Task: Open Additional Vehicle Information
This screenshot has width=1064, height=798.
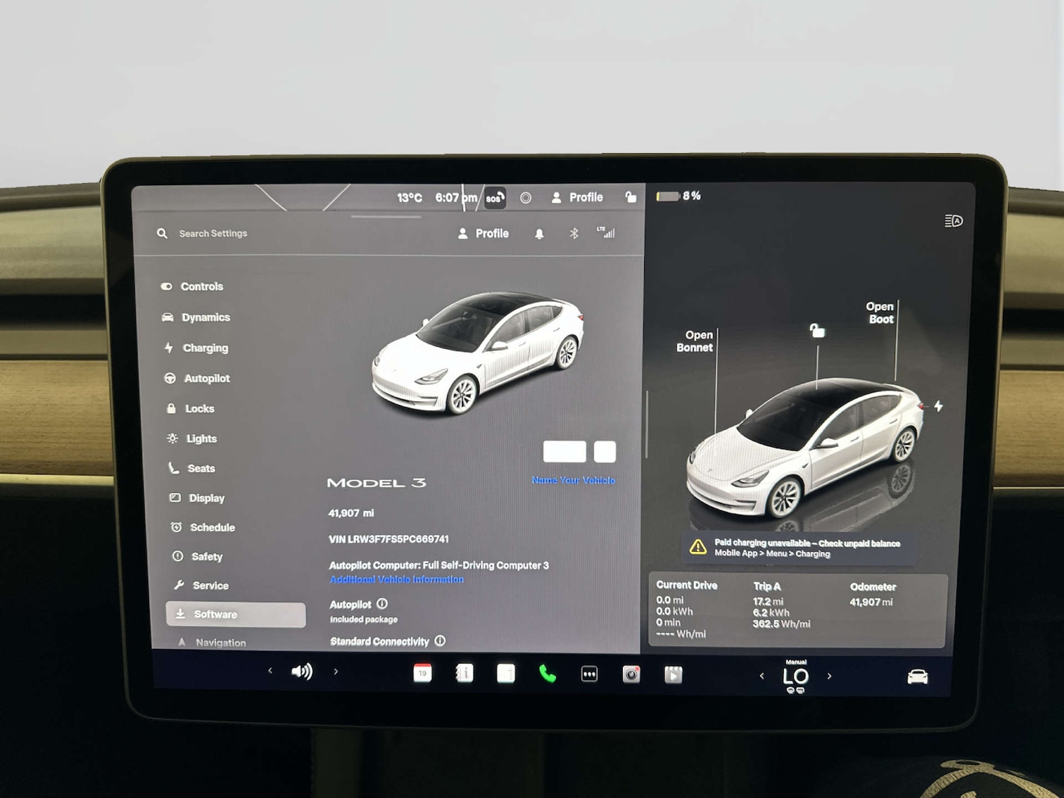Action: pos(396,579)
